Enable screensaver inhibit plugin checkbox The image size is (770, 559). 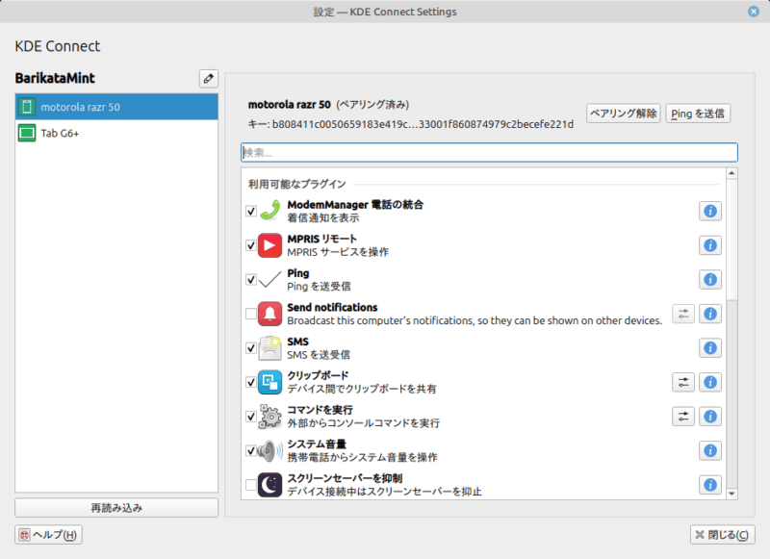(251, 485)
